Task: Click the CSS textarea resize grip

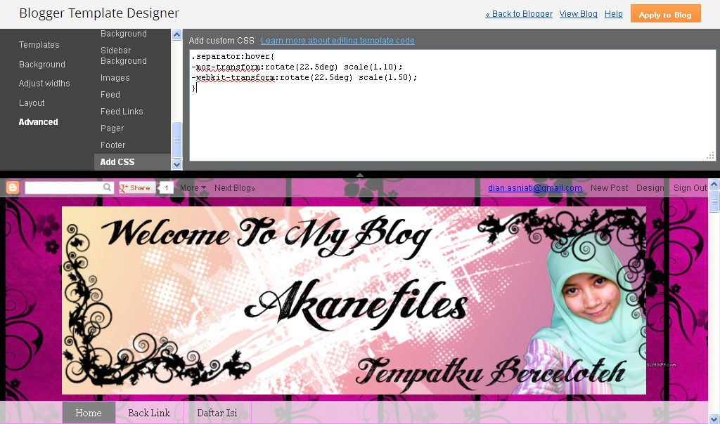Action: point(710,156)
